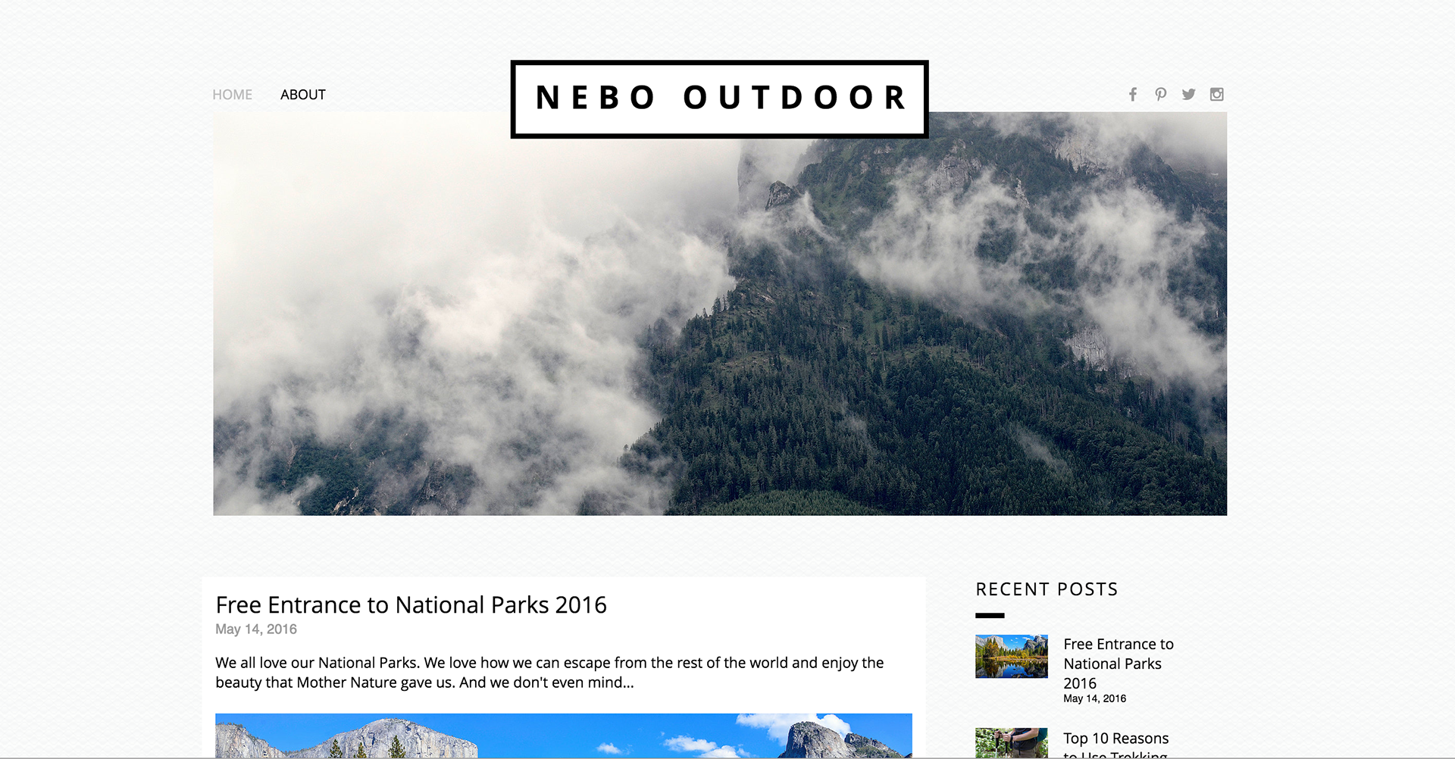Click the black bar under RECENT POSTS

pos(990,615)
